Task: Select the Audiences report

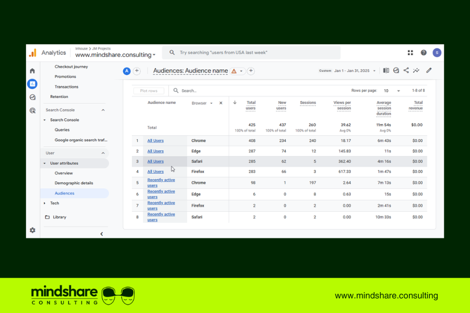Action: point(64,193)
